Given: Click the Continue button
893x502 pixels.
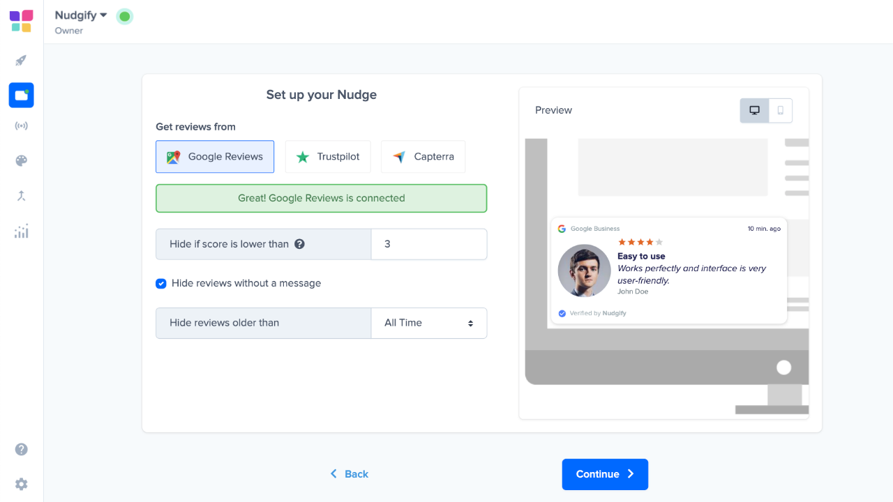Looking at the screenshot, I should (x=605, y=474).
